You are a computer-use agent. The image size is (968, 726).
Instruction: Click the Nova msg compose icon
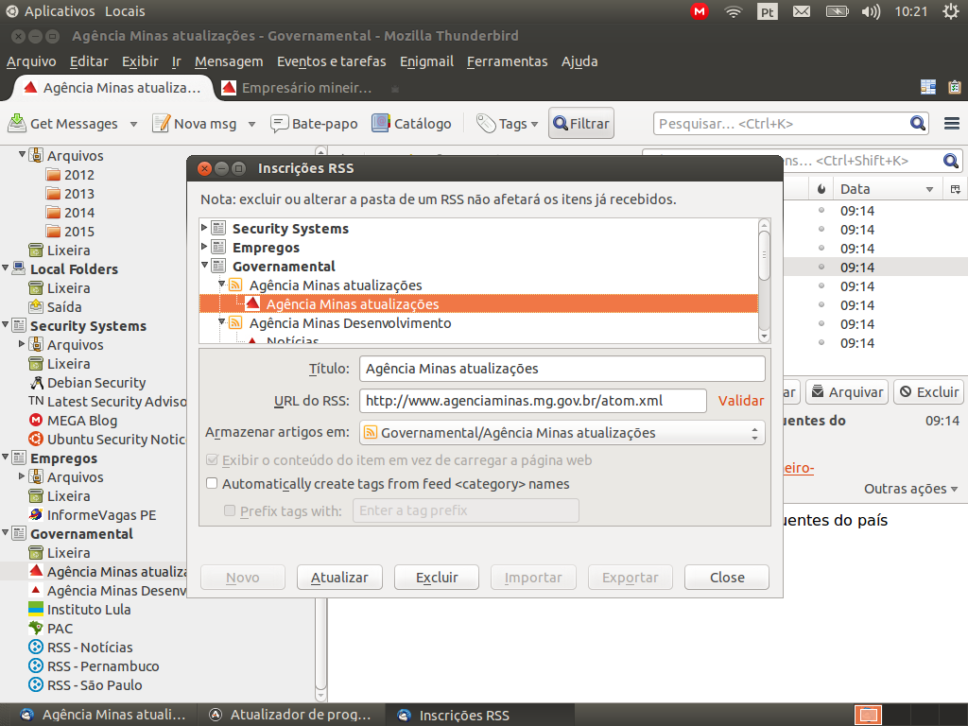161,124
